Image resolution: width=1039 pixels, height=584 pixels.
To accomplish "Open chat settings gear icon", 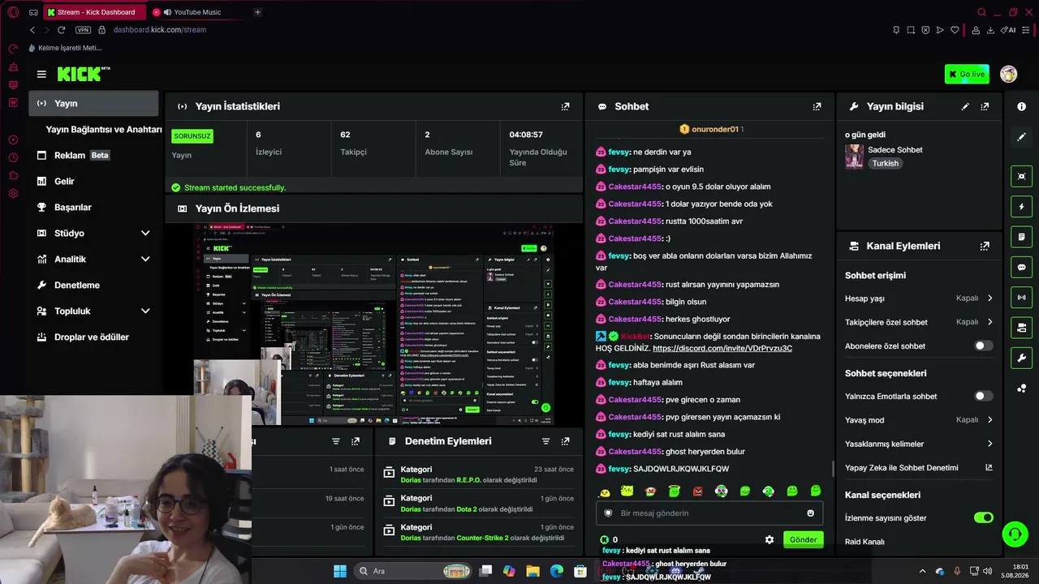I will 770,539.
